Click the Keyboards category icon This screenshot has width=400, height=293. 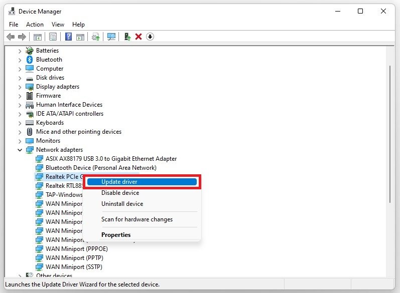30,123
